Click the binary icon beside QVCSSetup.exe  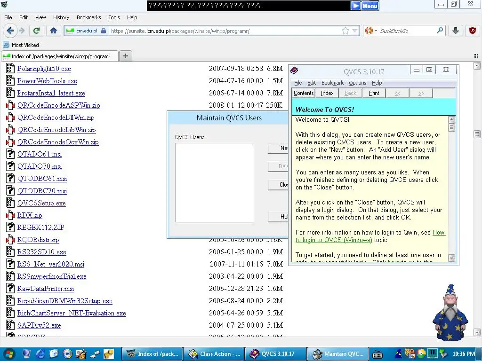pyautogui.click(x=10, y=203)
